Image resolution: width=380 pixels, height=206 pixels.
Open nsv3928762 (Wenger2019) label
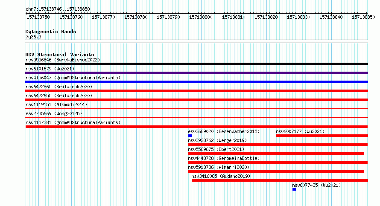click(217, 140)
